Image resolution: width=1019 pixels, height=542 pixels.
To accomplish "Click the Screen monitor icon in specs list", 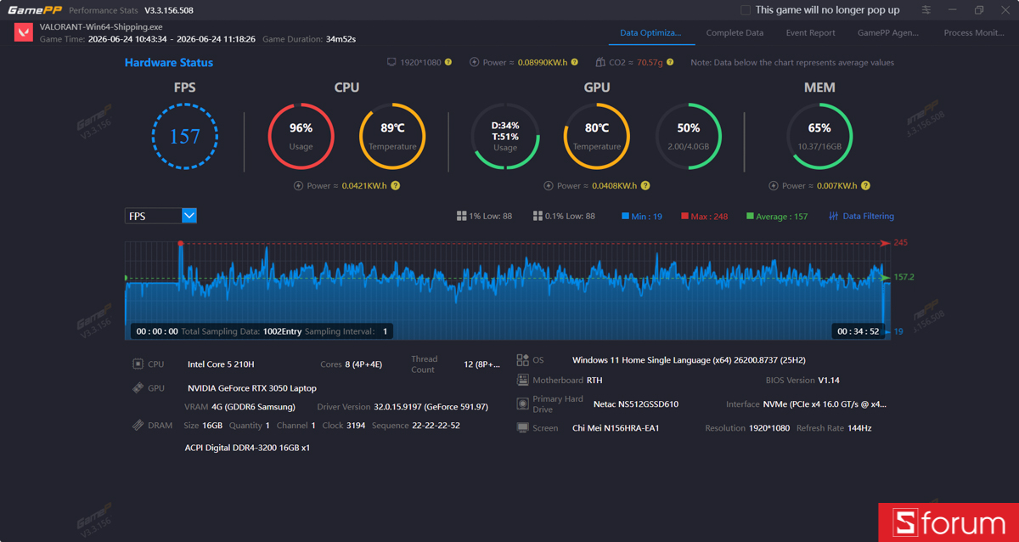I will [x=523, y=428].
